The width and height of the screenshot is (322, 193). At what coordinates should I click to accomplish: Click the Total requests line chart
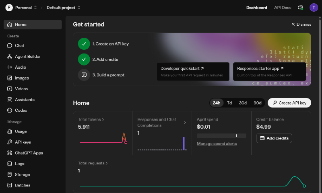click(193, 181)
